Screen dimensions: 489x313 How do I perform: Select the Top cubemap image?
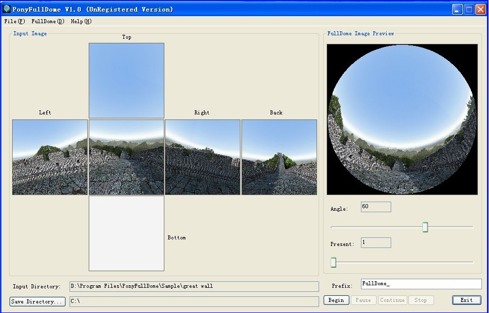point(126,80)
